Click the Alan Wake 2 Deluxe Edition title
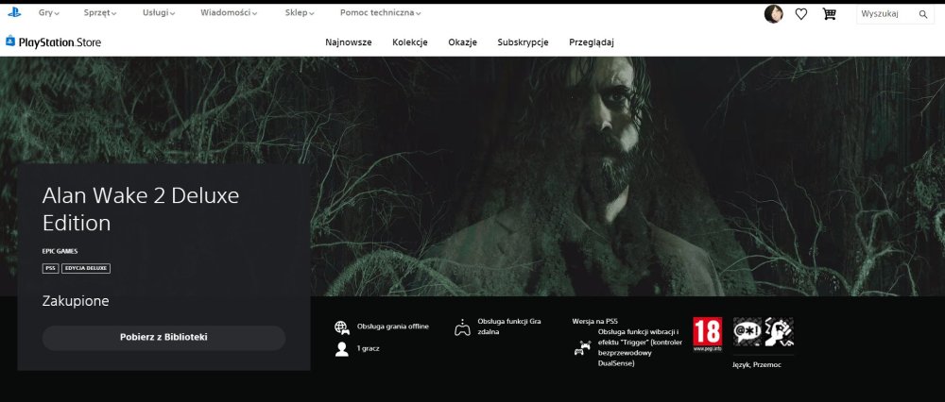 coord(141,209)
